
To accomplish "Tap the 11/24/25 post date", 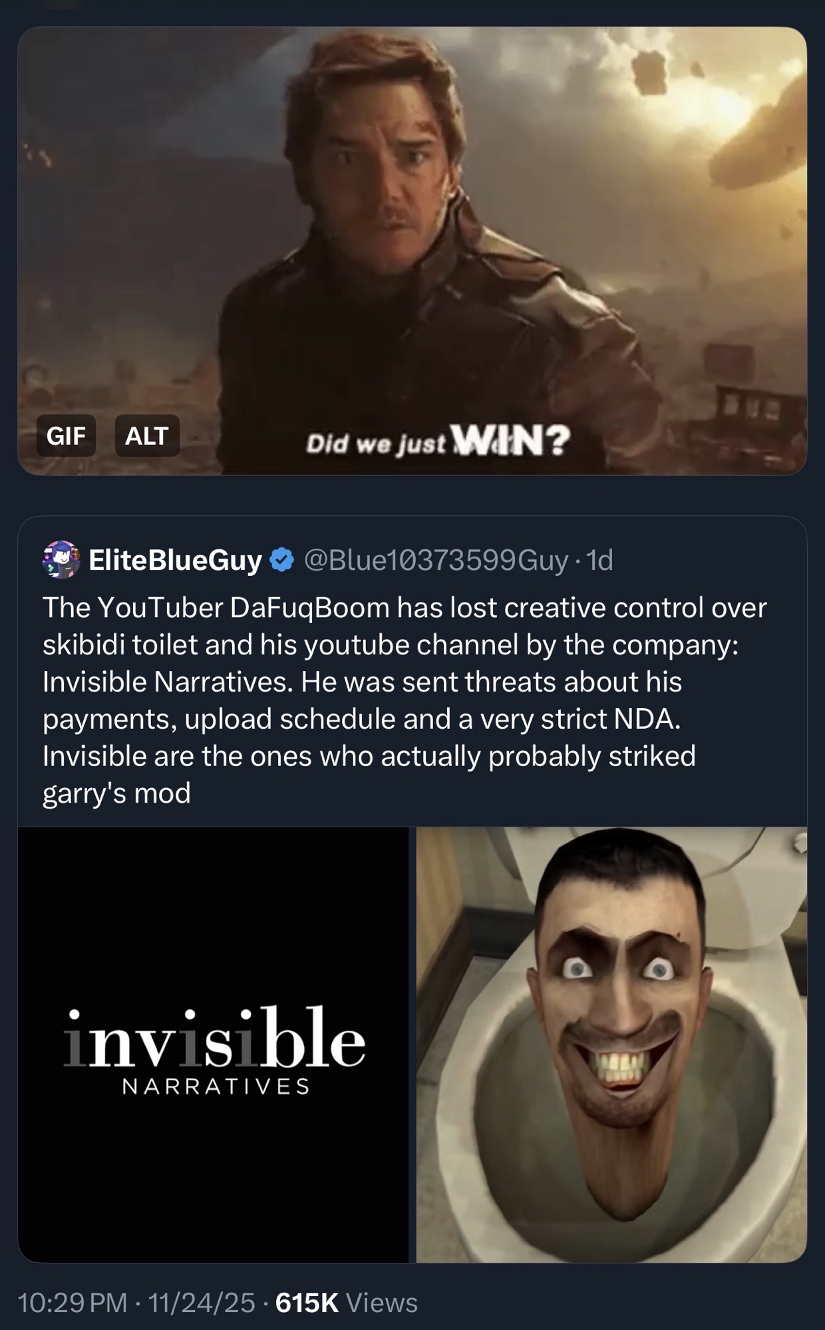I will pos(201,1303).
